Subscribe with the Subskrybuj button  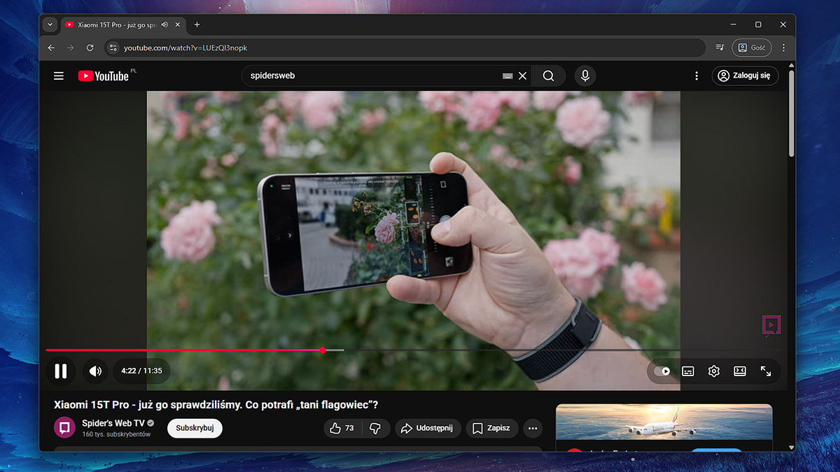[195, 428]
